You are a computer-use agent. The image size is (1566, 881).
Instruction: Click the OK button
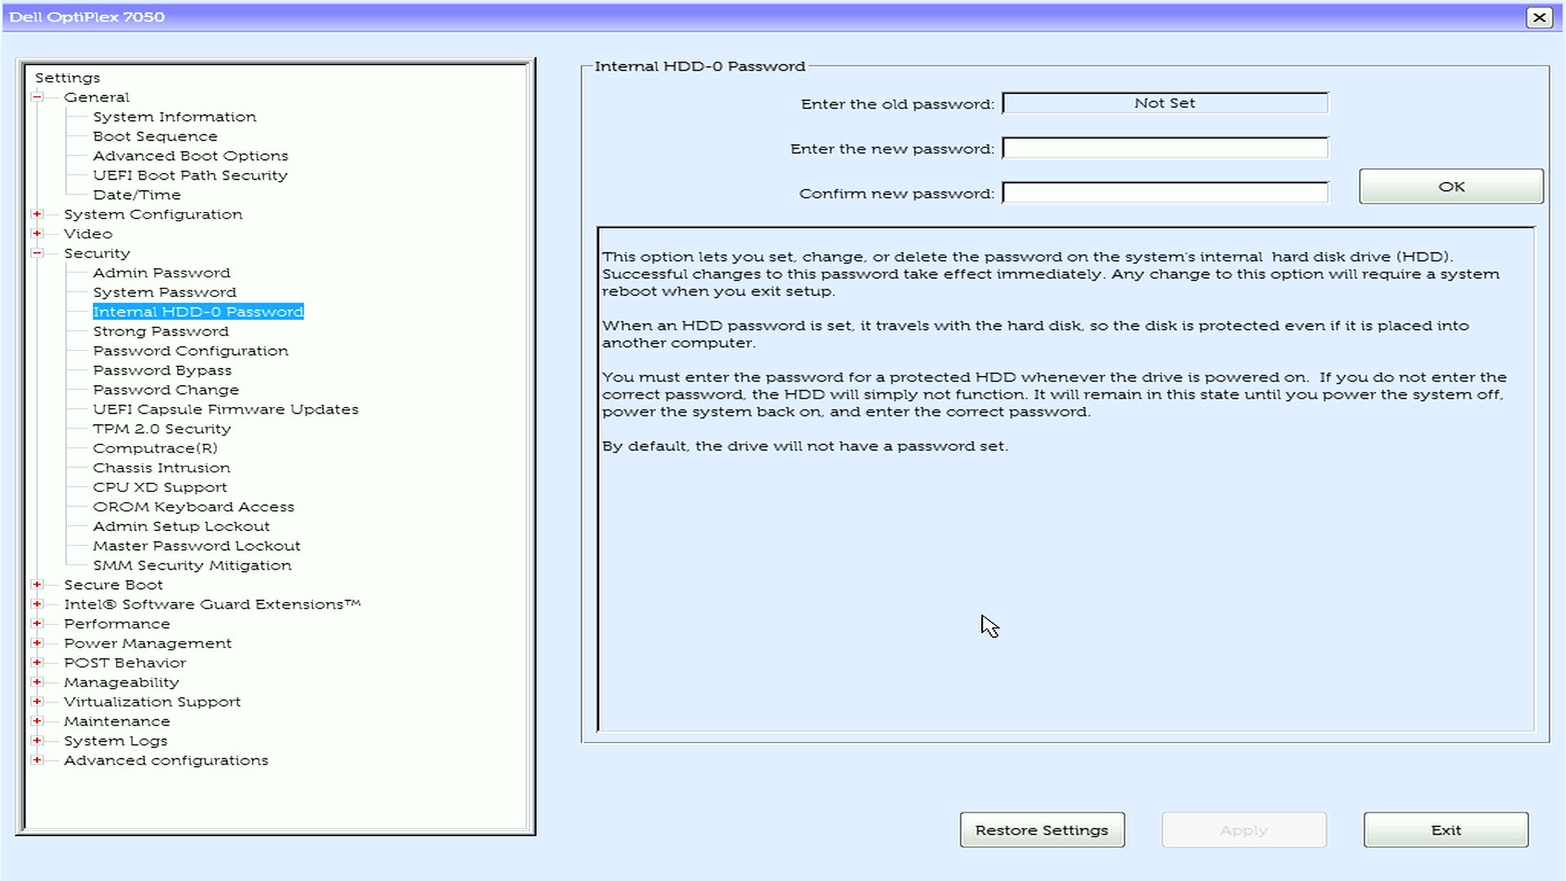coord(1450,186)
